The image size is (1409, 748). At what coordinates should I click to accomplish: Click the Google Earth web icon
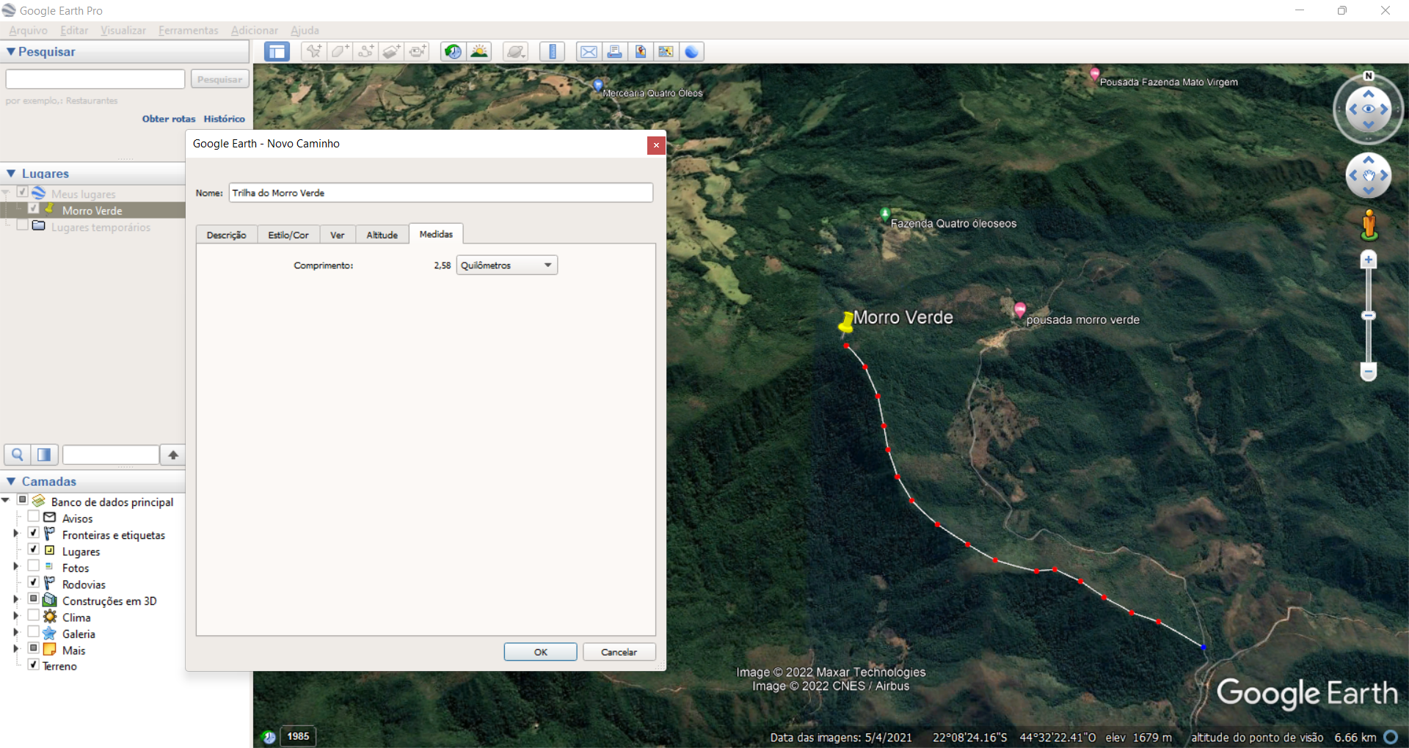click(691, 51)
